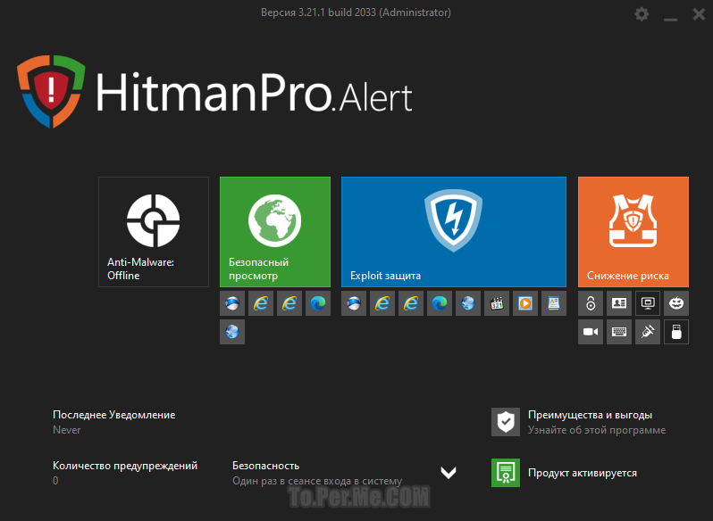Toggle the USB stick protection icon
Image resolution: width=713 pixels, height=521 pixels.
pos(676,332)
